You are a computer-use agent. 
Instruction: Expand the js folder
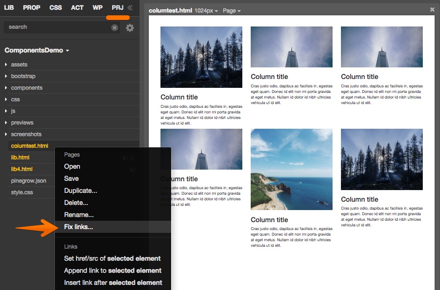coord(6,111)
